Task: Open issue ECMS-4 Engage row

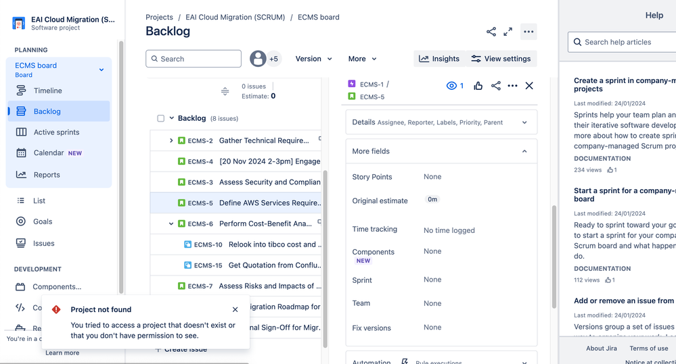Action: tap(236, 161)
